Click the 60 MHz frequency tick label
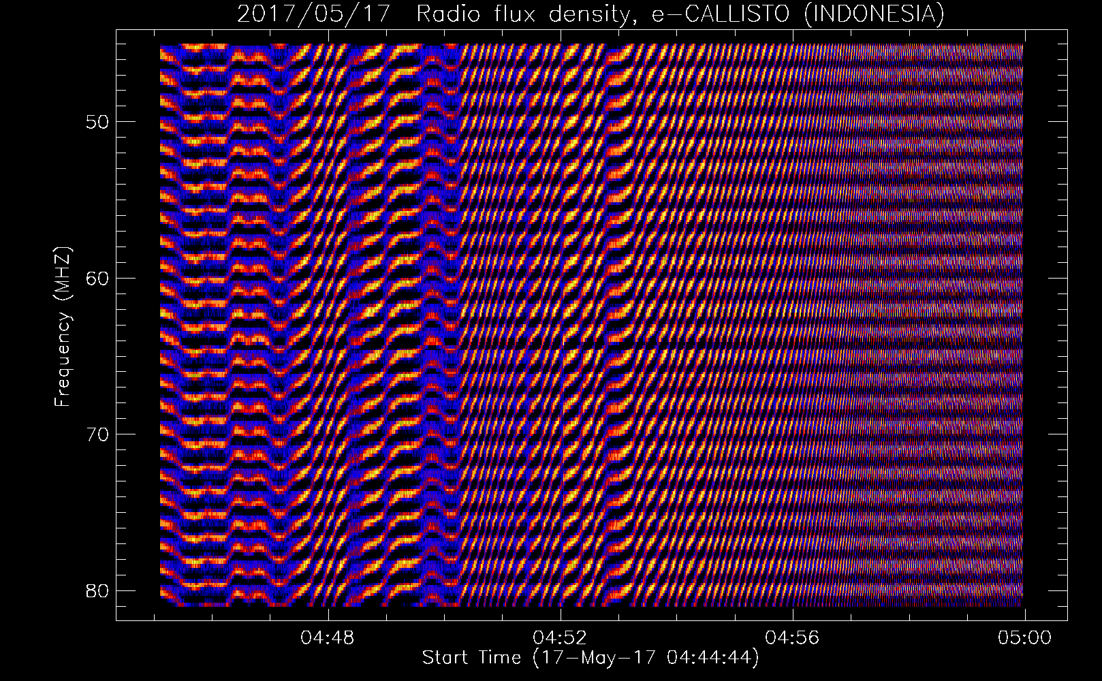The height and width of the screenshot is (681, 1102). (x=97, y=278)
